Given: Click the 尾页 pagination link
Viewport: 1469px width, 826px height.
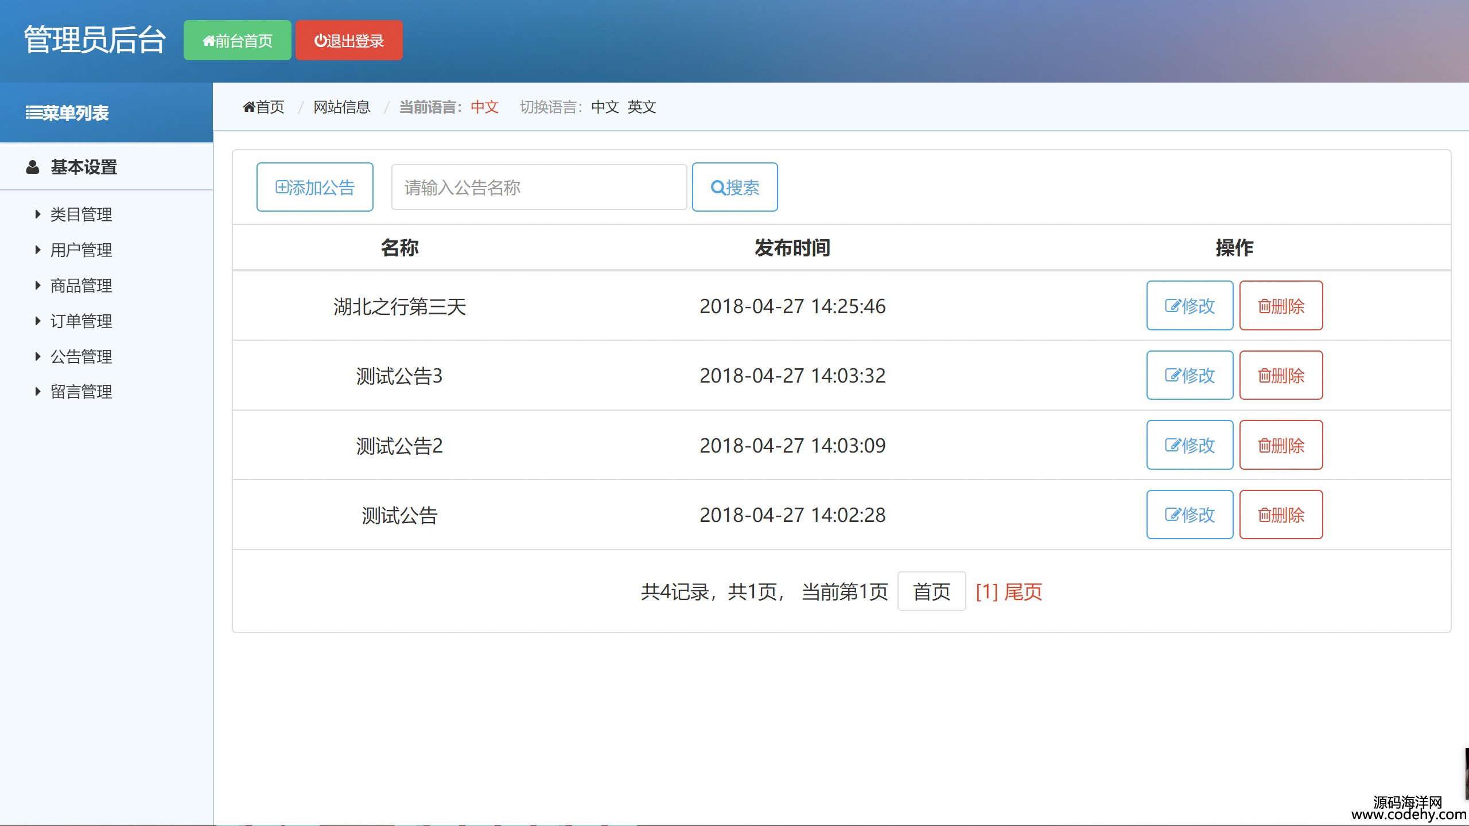Looking at the screenshot, I should (1023, 591).
